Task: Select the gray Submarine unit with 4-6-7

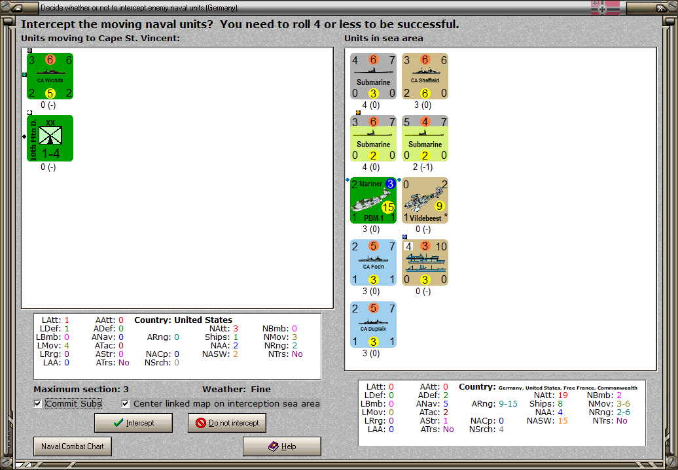Action: [x=373, y=76]
